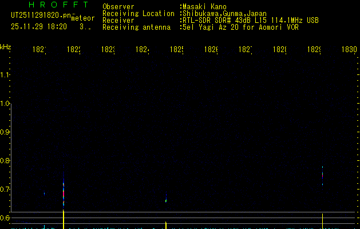Click the 0.7 frequency axis label
The width and height of the screenshot is (360, 229).
pyautogui.click(x=5, y=189)
